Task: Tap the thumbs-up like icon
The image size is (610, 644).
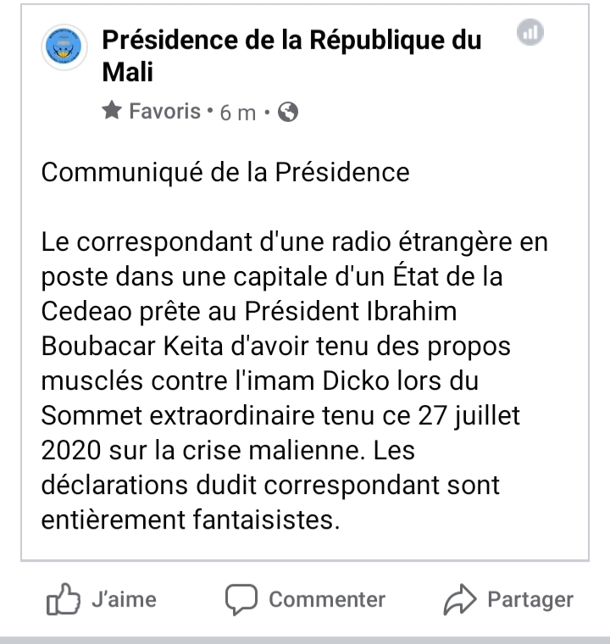Action: pos(62,600)
